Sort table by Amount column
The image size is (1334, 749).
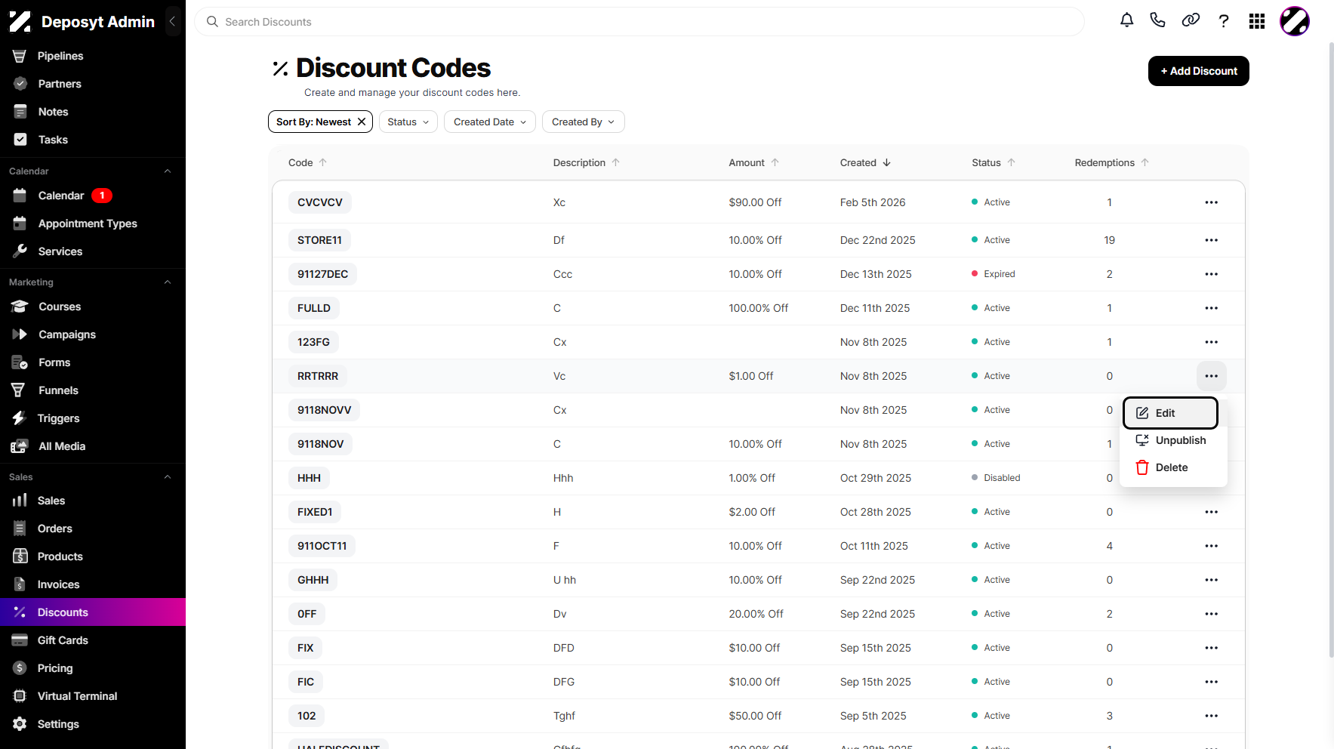click(x=754, y=162)
